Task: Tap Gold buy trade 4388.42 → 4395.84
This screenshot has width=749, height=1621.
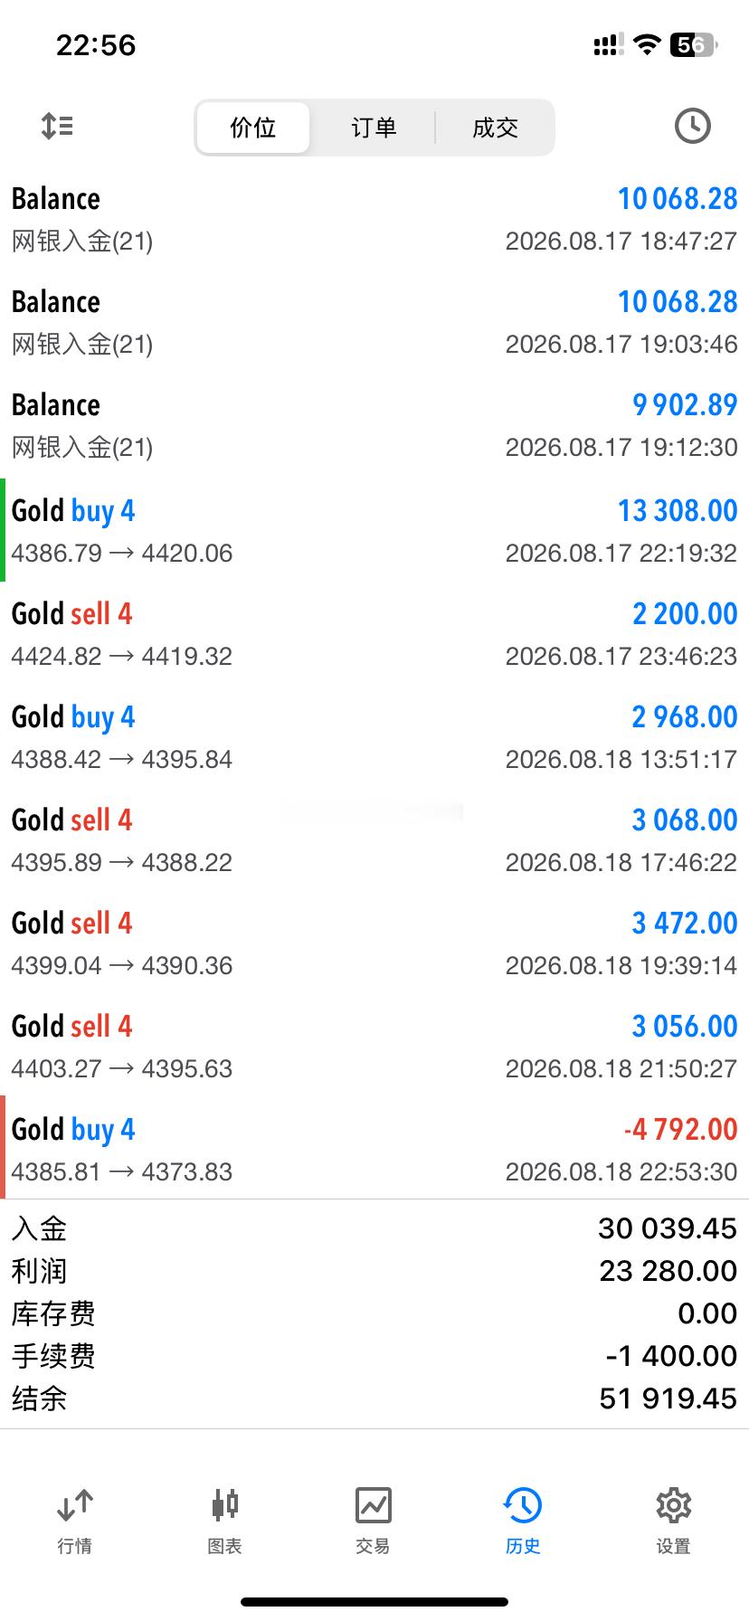Action: coord(374,736)
